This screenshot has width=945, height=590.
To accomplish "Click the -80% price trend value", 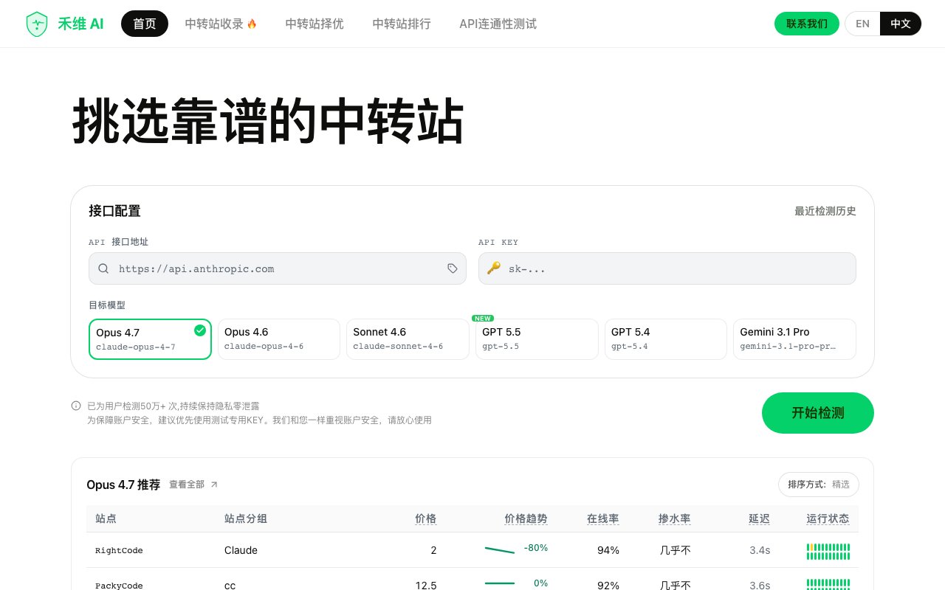I will (536, 547).
